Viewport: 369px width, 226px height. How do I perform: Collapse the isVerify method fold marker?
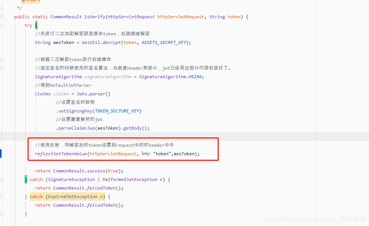point(1,17)
